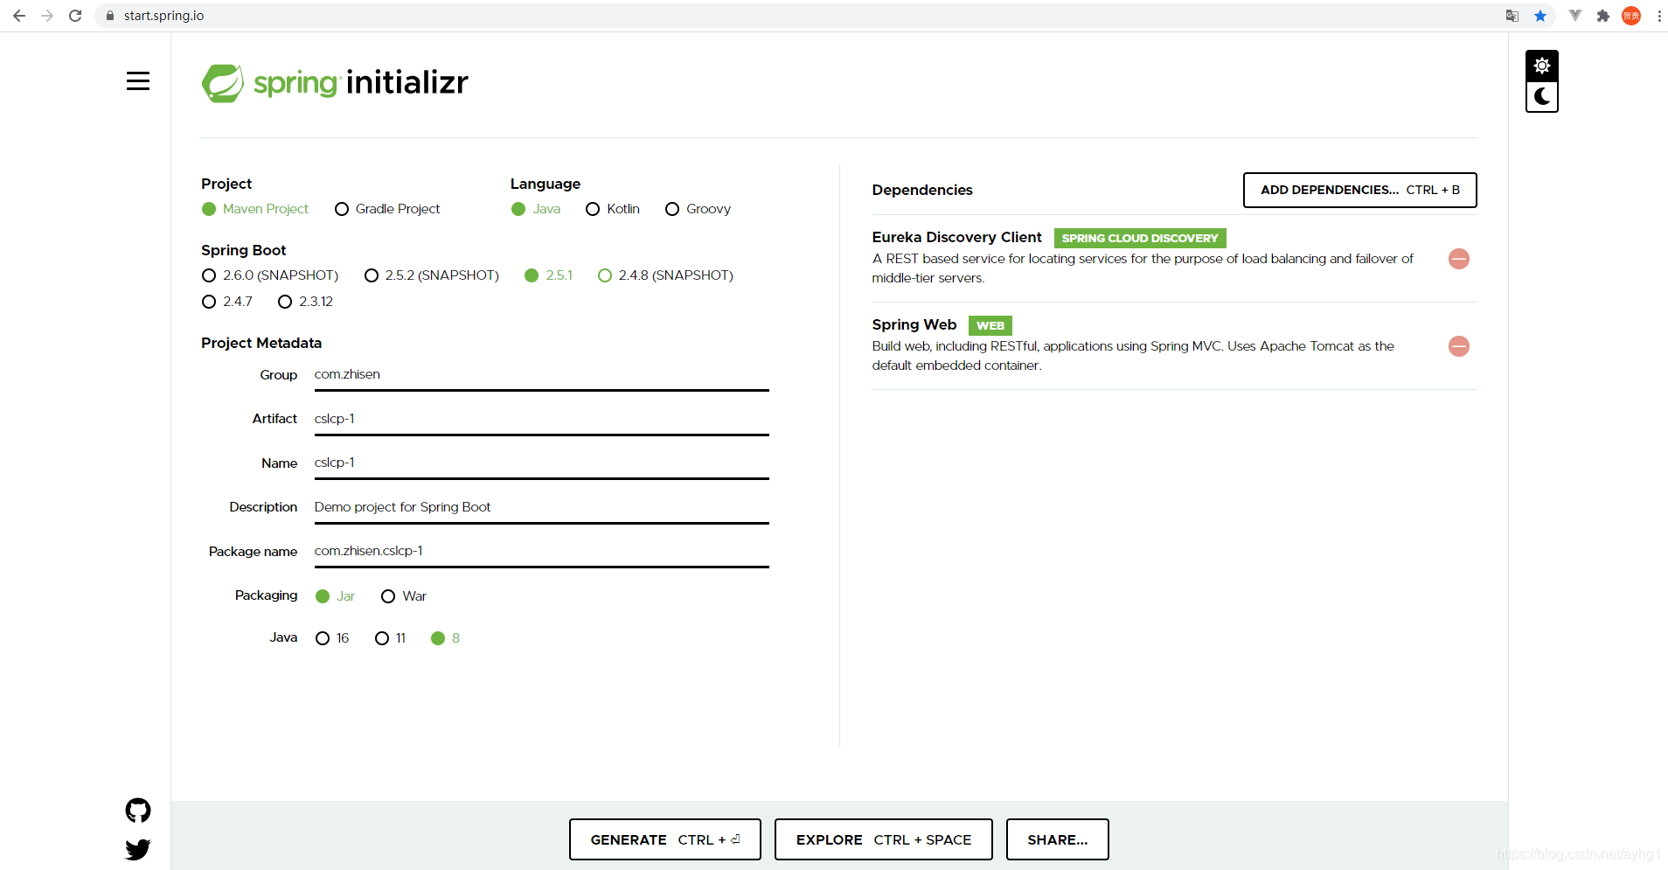The height and width of the screenshot is (870, 1668).
Task: Click the Dependencies heading
Action: (922, 190)
